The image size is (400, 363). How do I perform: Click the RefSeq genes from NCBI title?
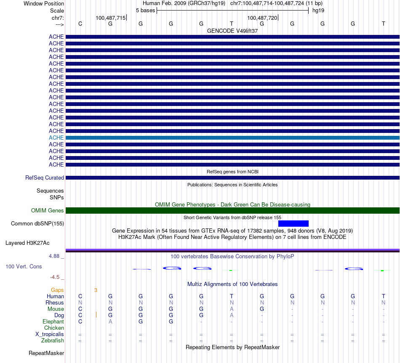click(232, 172)
